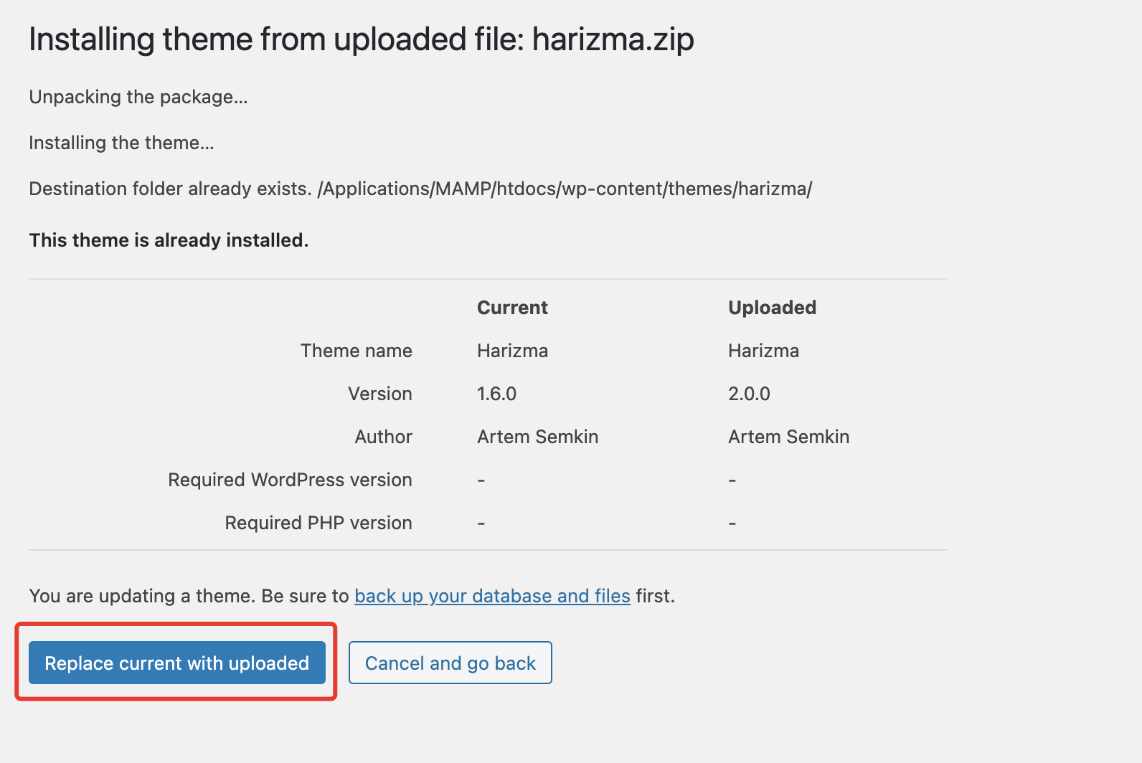Click the Author row label
Viewport: 1142px width, 763px height.
[x=383, y=437]
